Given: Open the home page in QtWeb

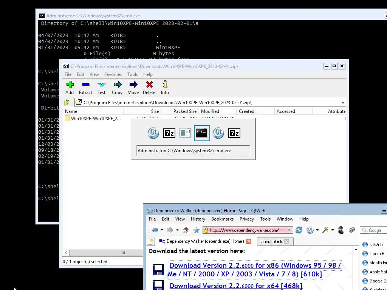Looking at the screenshot, I should click(x=185, y=230).
